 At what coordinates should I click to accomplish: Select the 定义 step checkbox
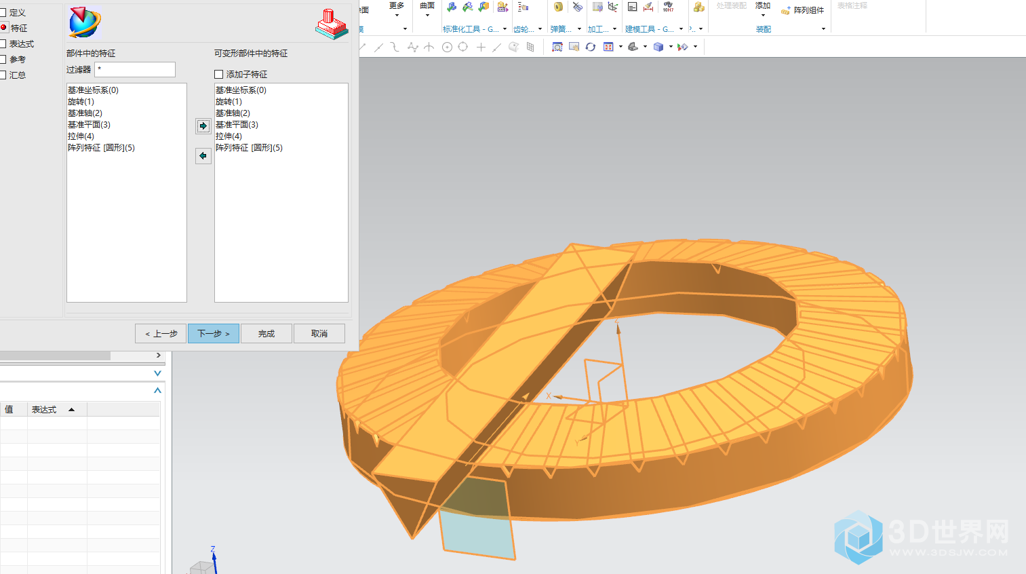pyautogui.click(x=3, y=12)
